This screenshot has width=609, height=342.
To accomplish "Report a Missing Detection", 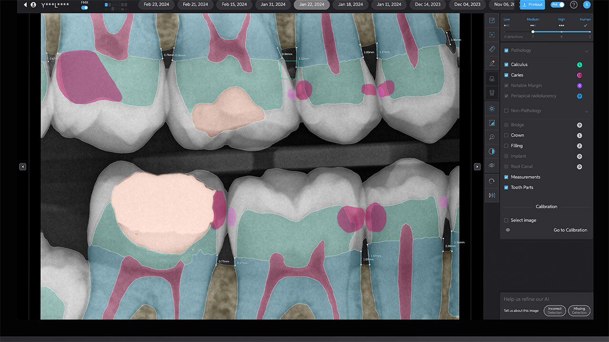I will point(579,311).
